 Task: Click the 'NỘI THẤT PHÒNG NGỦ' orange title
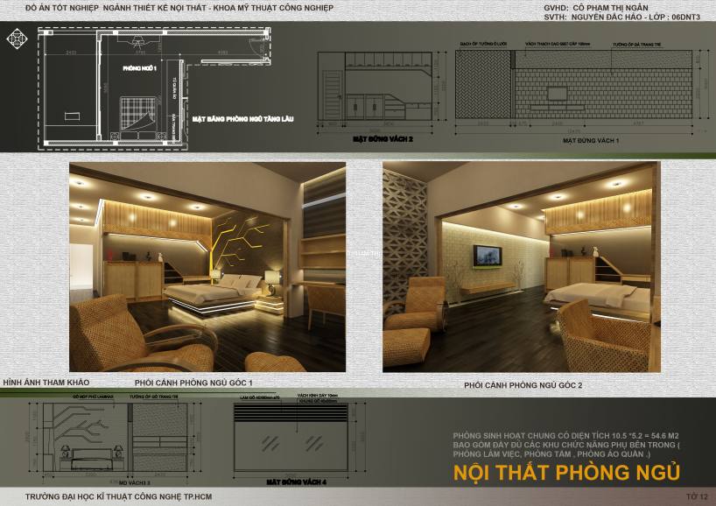coord(566,473)
